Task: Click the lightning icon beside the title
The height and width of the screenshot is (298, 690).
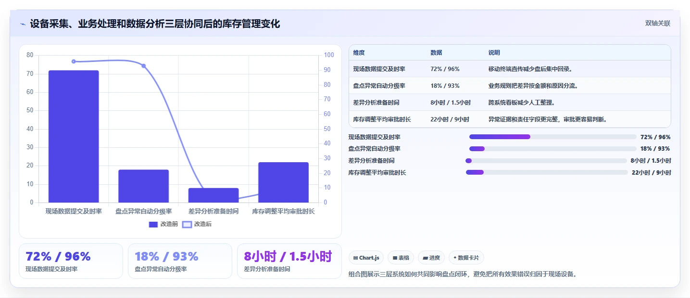Action: [23, 24]
